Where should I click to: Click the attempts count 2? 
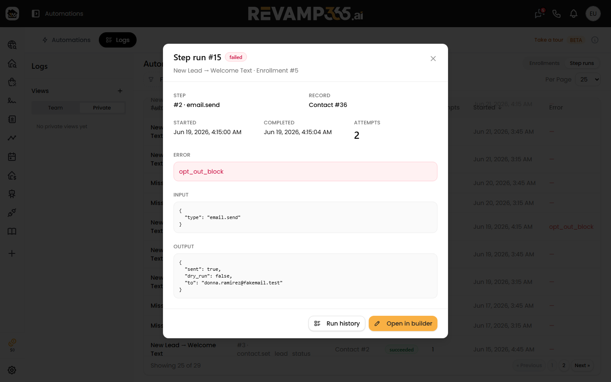[357, 135]
